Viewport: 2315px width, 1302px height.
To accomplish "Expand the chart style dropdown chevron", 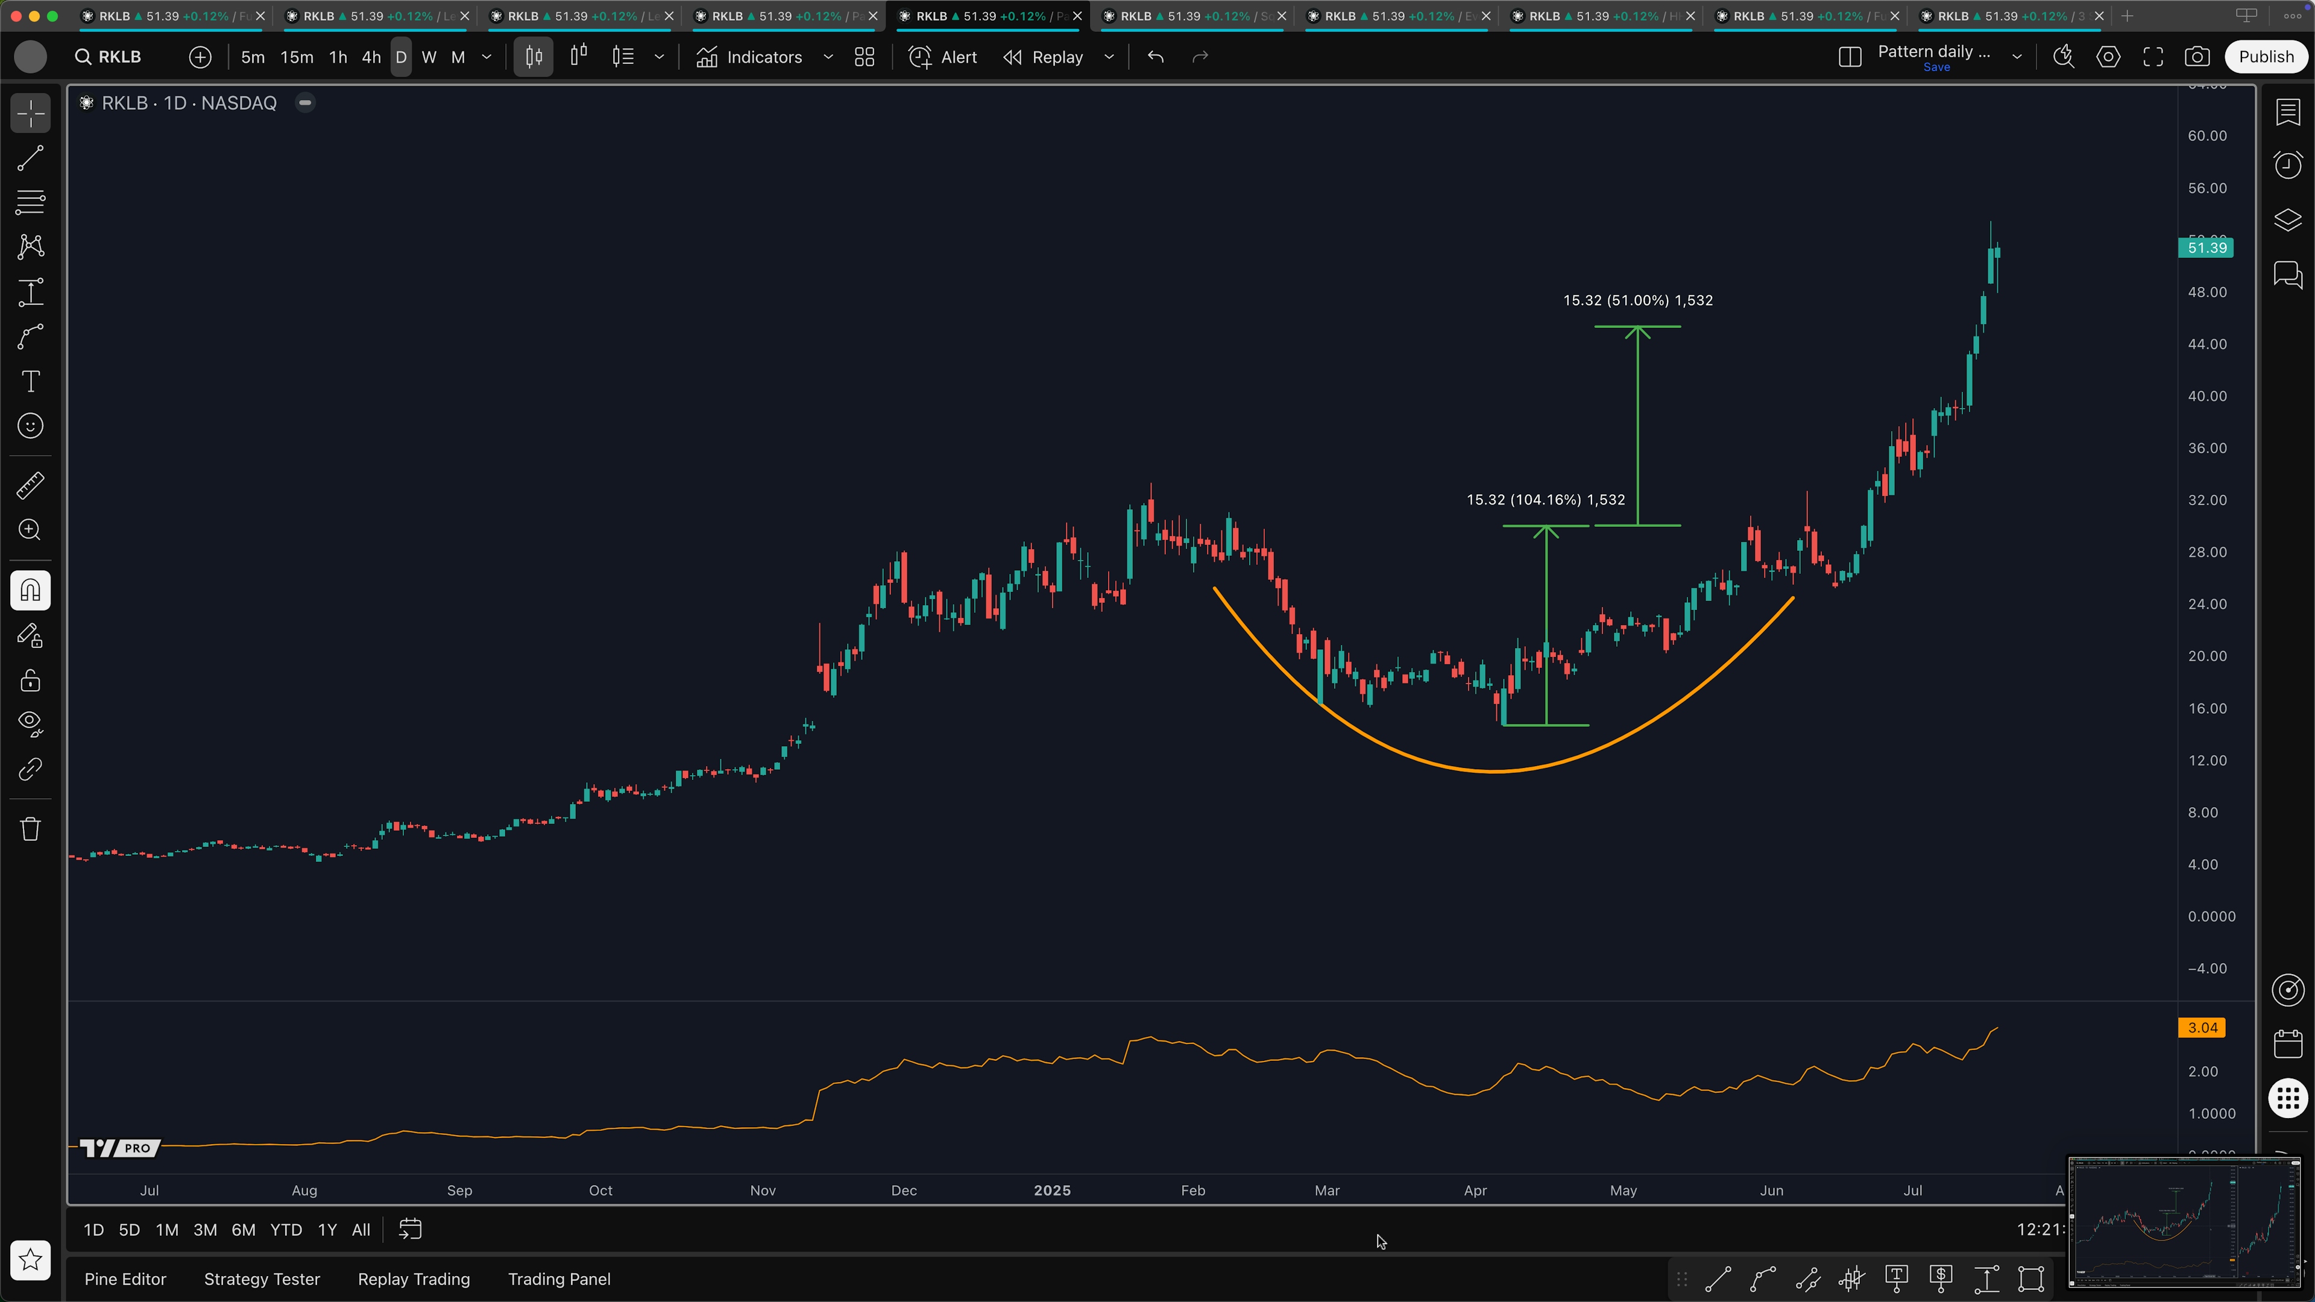I will (660, 57).
